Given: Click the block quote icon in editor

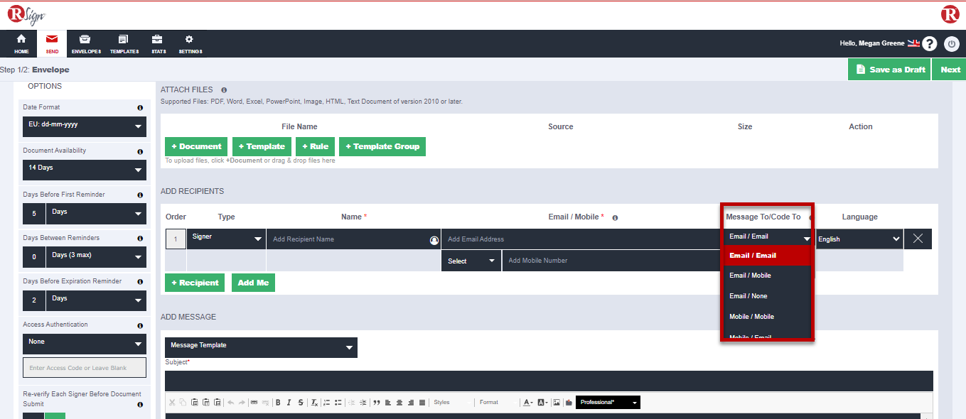Looking at the screenshot, I should coord(377,403).
